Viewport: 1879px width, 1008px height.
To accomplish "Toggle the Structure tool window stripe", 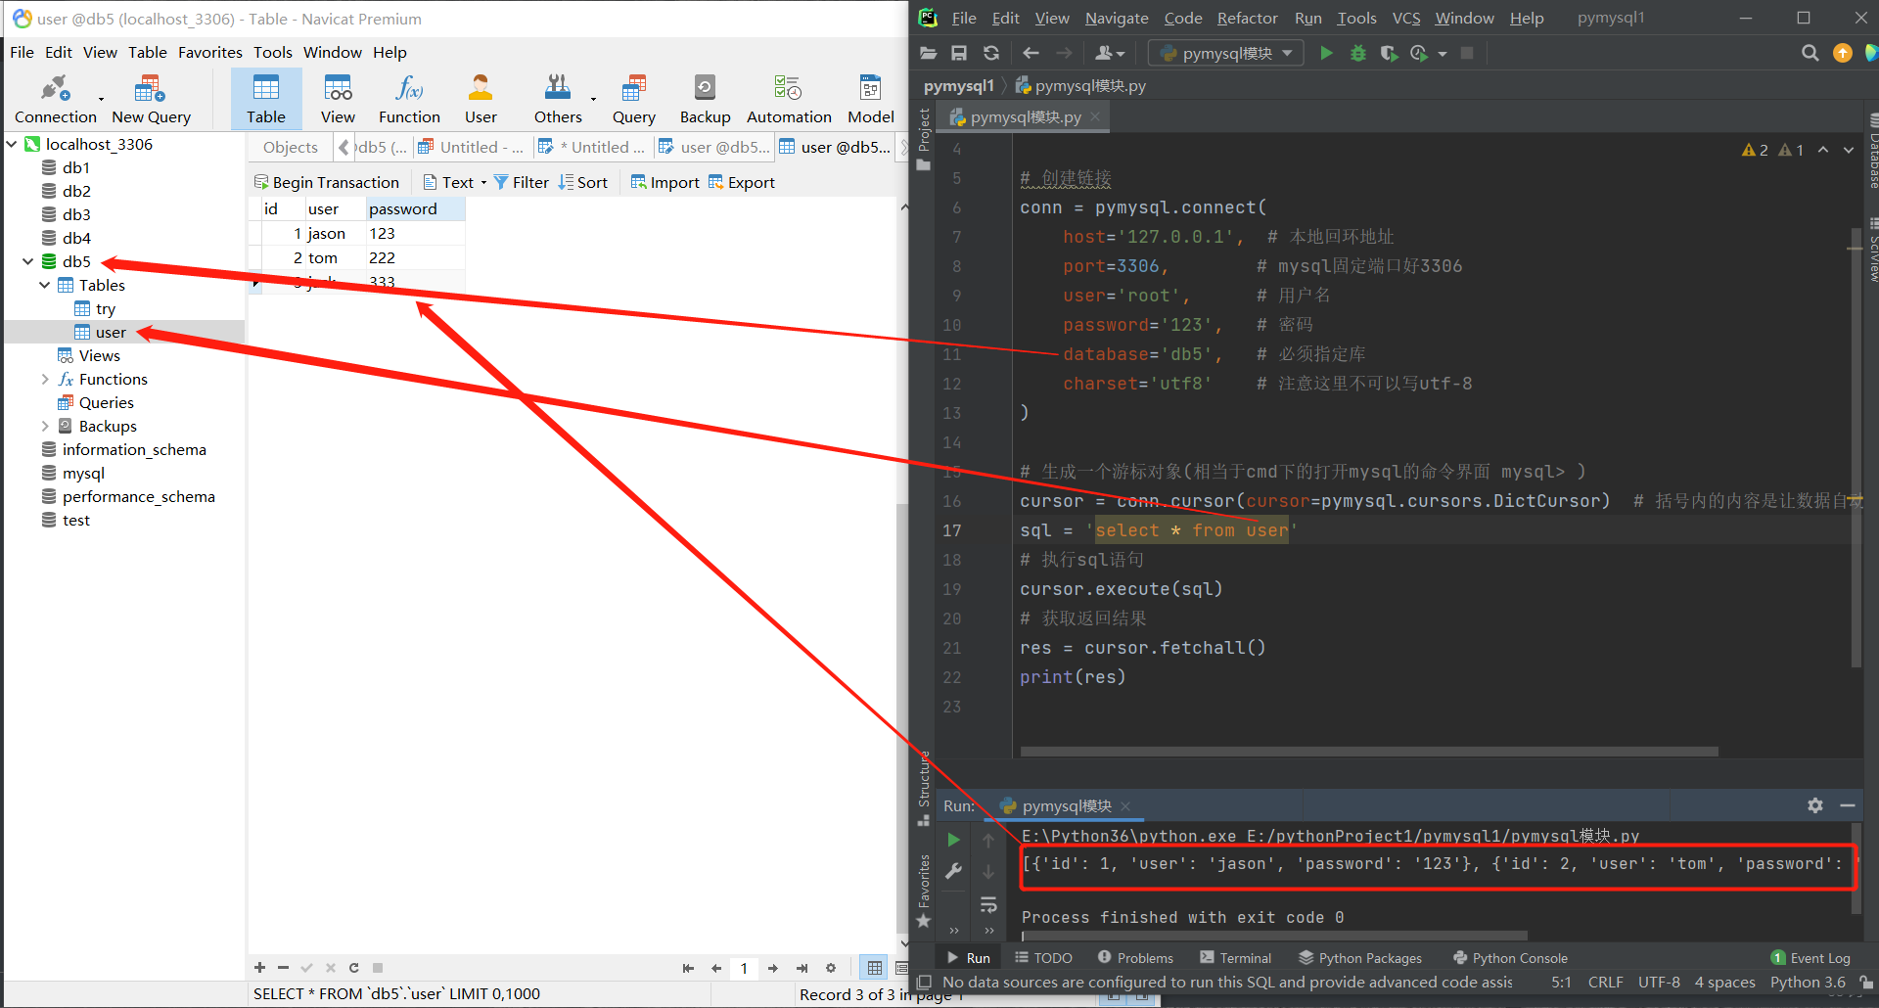I will [923, 788].
